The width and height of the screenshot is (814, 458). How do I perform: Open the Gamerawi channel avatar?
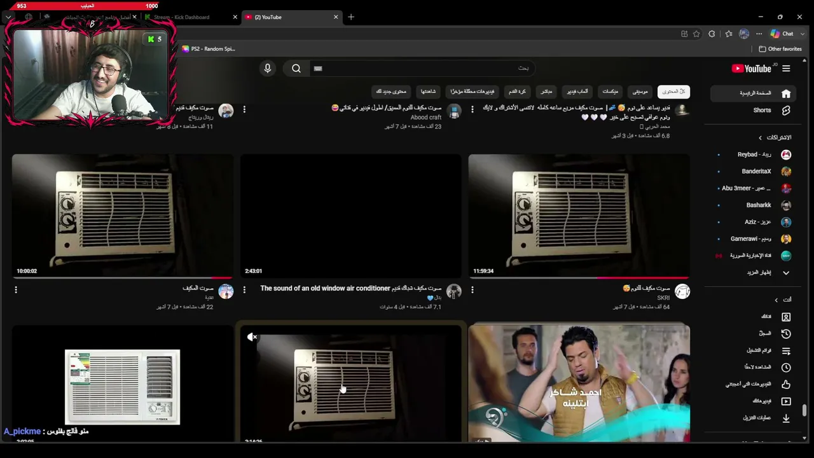(x=786, y=239)
